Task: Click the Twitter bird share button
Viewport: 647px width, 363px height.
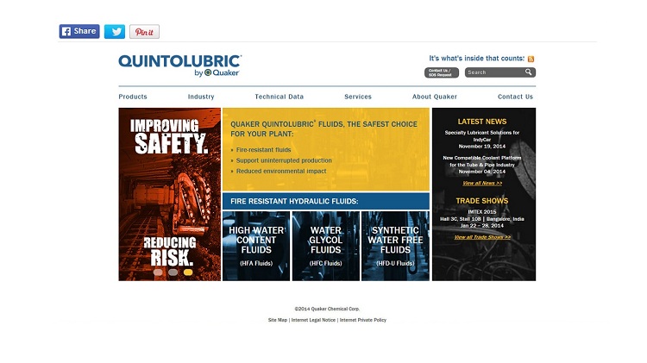Action: point(115,31)
